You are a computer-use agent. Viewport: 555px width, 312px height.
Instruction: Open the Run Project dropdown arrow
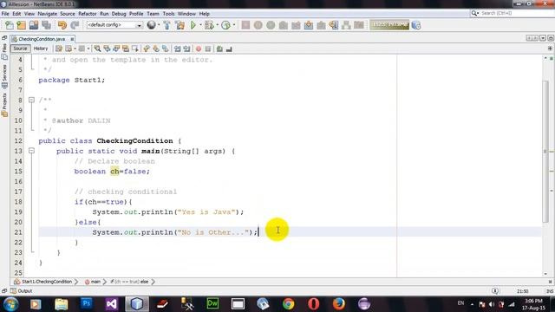click(200, 25)
